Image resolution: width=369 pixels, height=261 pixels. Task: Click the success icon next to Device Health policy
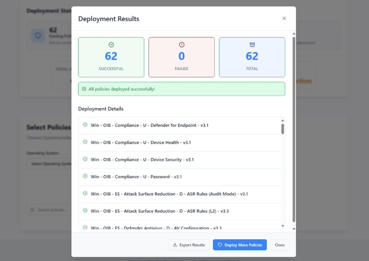[x=85, y=142]
